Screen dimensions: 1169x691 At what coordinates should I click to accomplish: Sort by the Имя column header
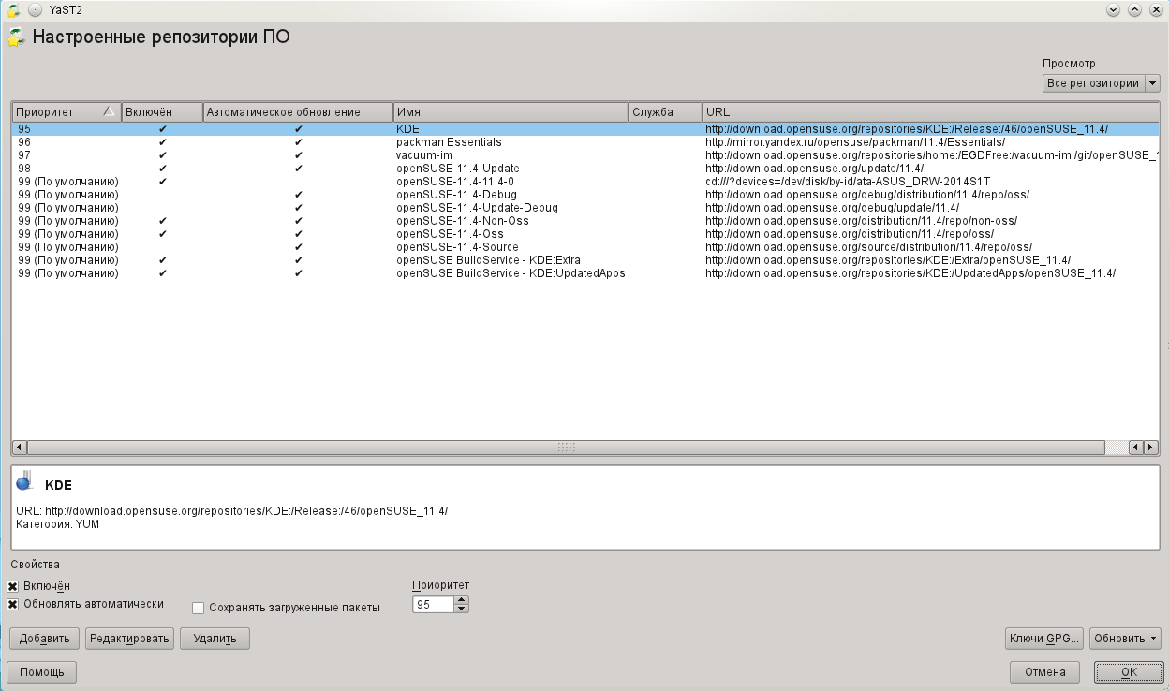[510, 112]
